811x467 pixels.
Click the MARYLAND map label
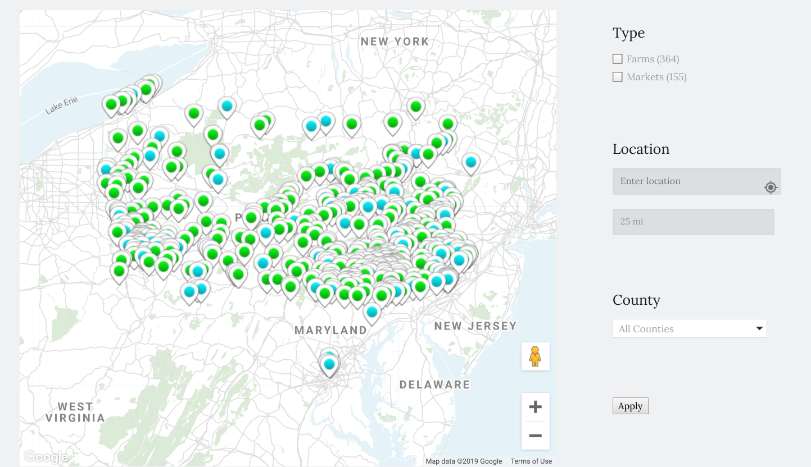331,330
